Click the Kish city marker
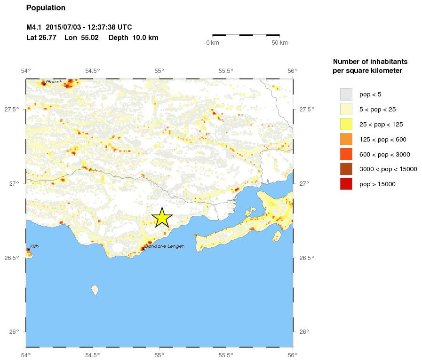Screen dimensions: 422x362 (x=29, y=250)
